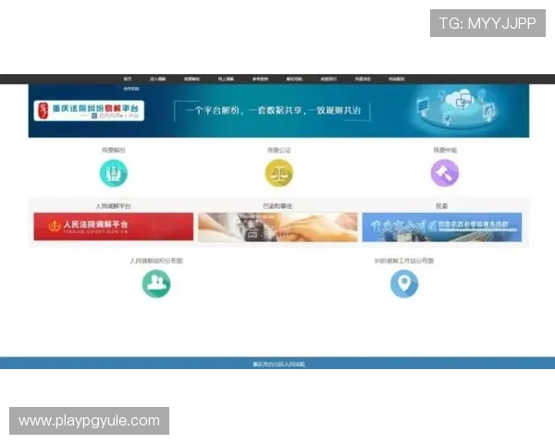
Task: Click the 巴渝和事佬 heading text
Action: pos(277,206)
